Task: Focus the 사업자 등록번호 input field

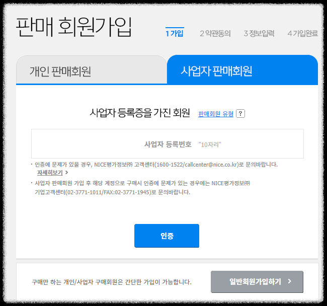Action: [168, 144]
